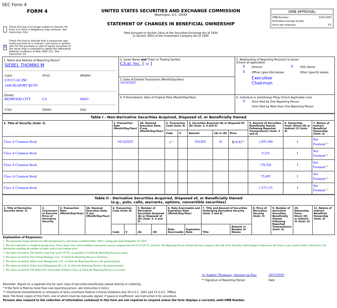Click the Executive Chairman title text
The width and height of the screenshot is (337, 308).
tap(262, 80)
